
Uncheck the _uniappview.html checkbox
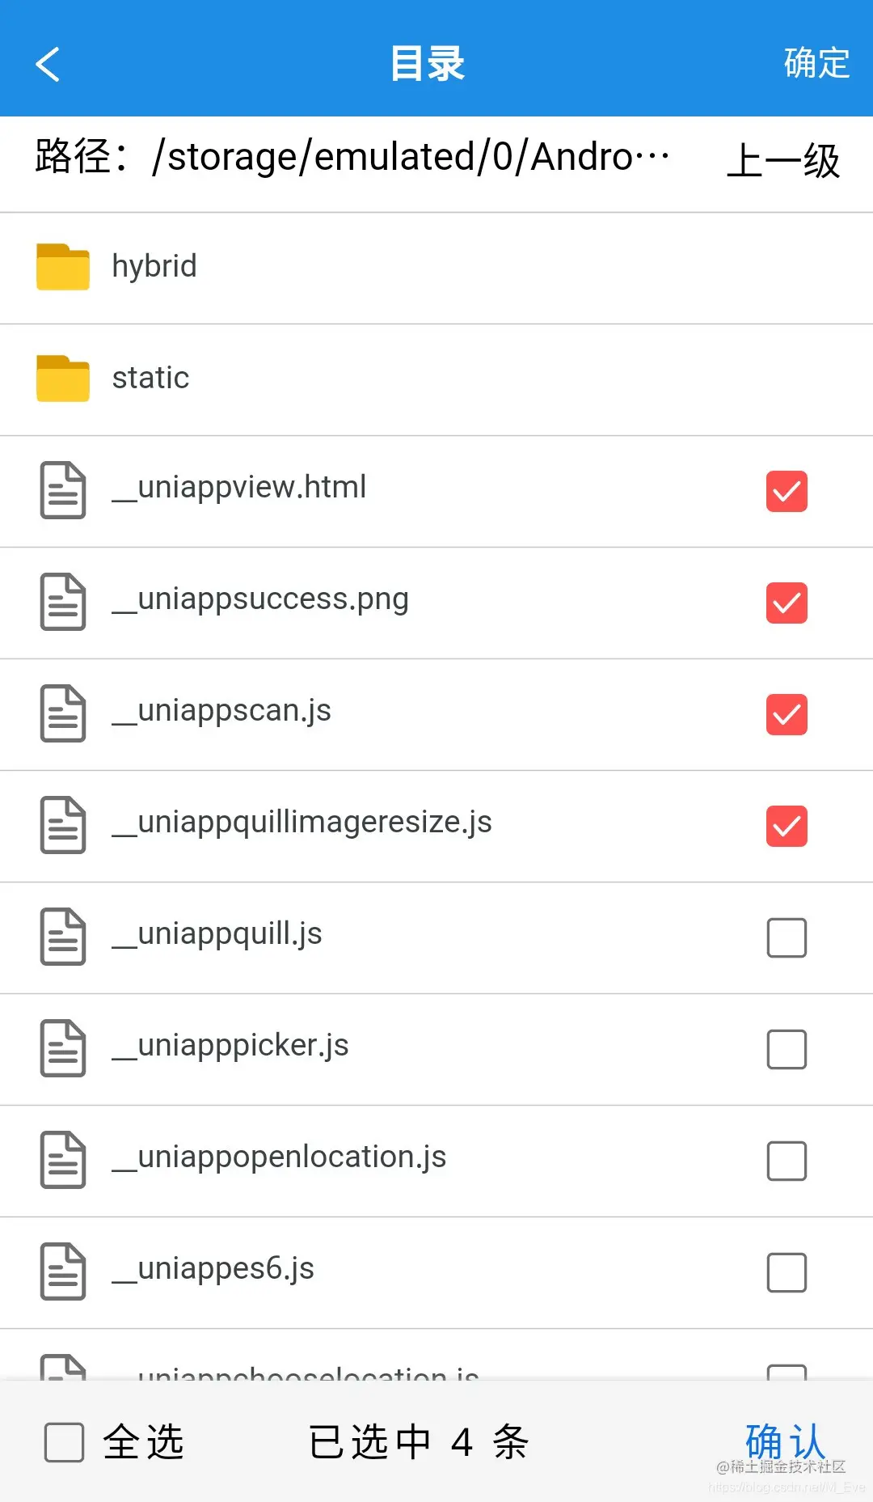pos(787,491)
